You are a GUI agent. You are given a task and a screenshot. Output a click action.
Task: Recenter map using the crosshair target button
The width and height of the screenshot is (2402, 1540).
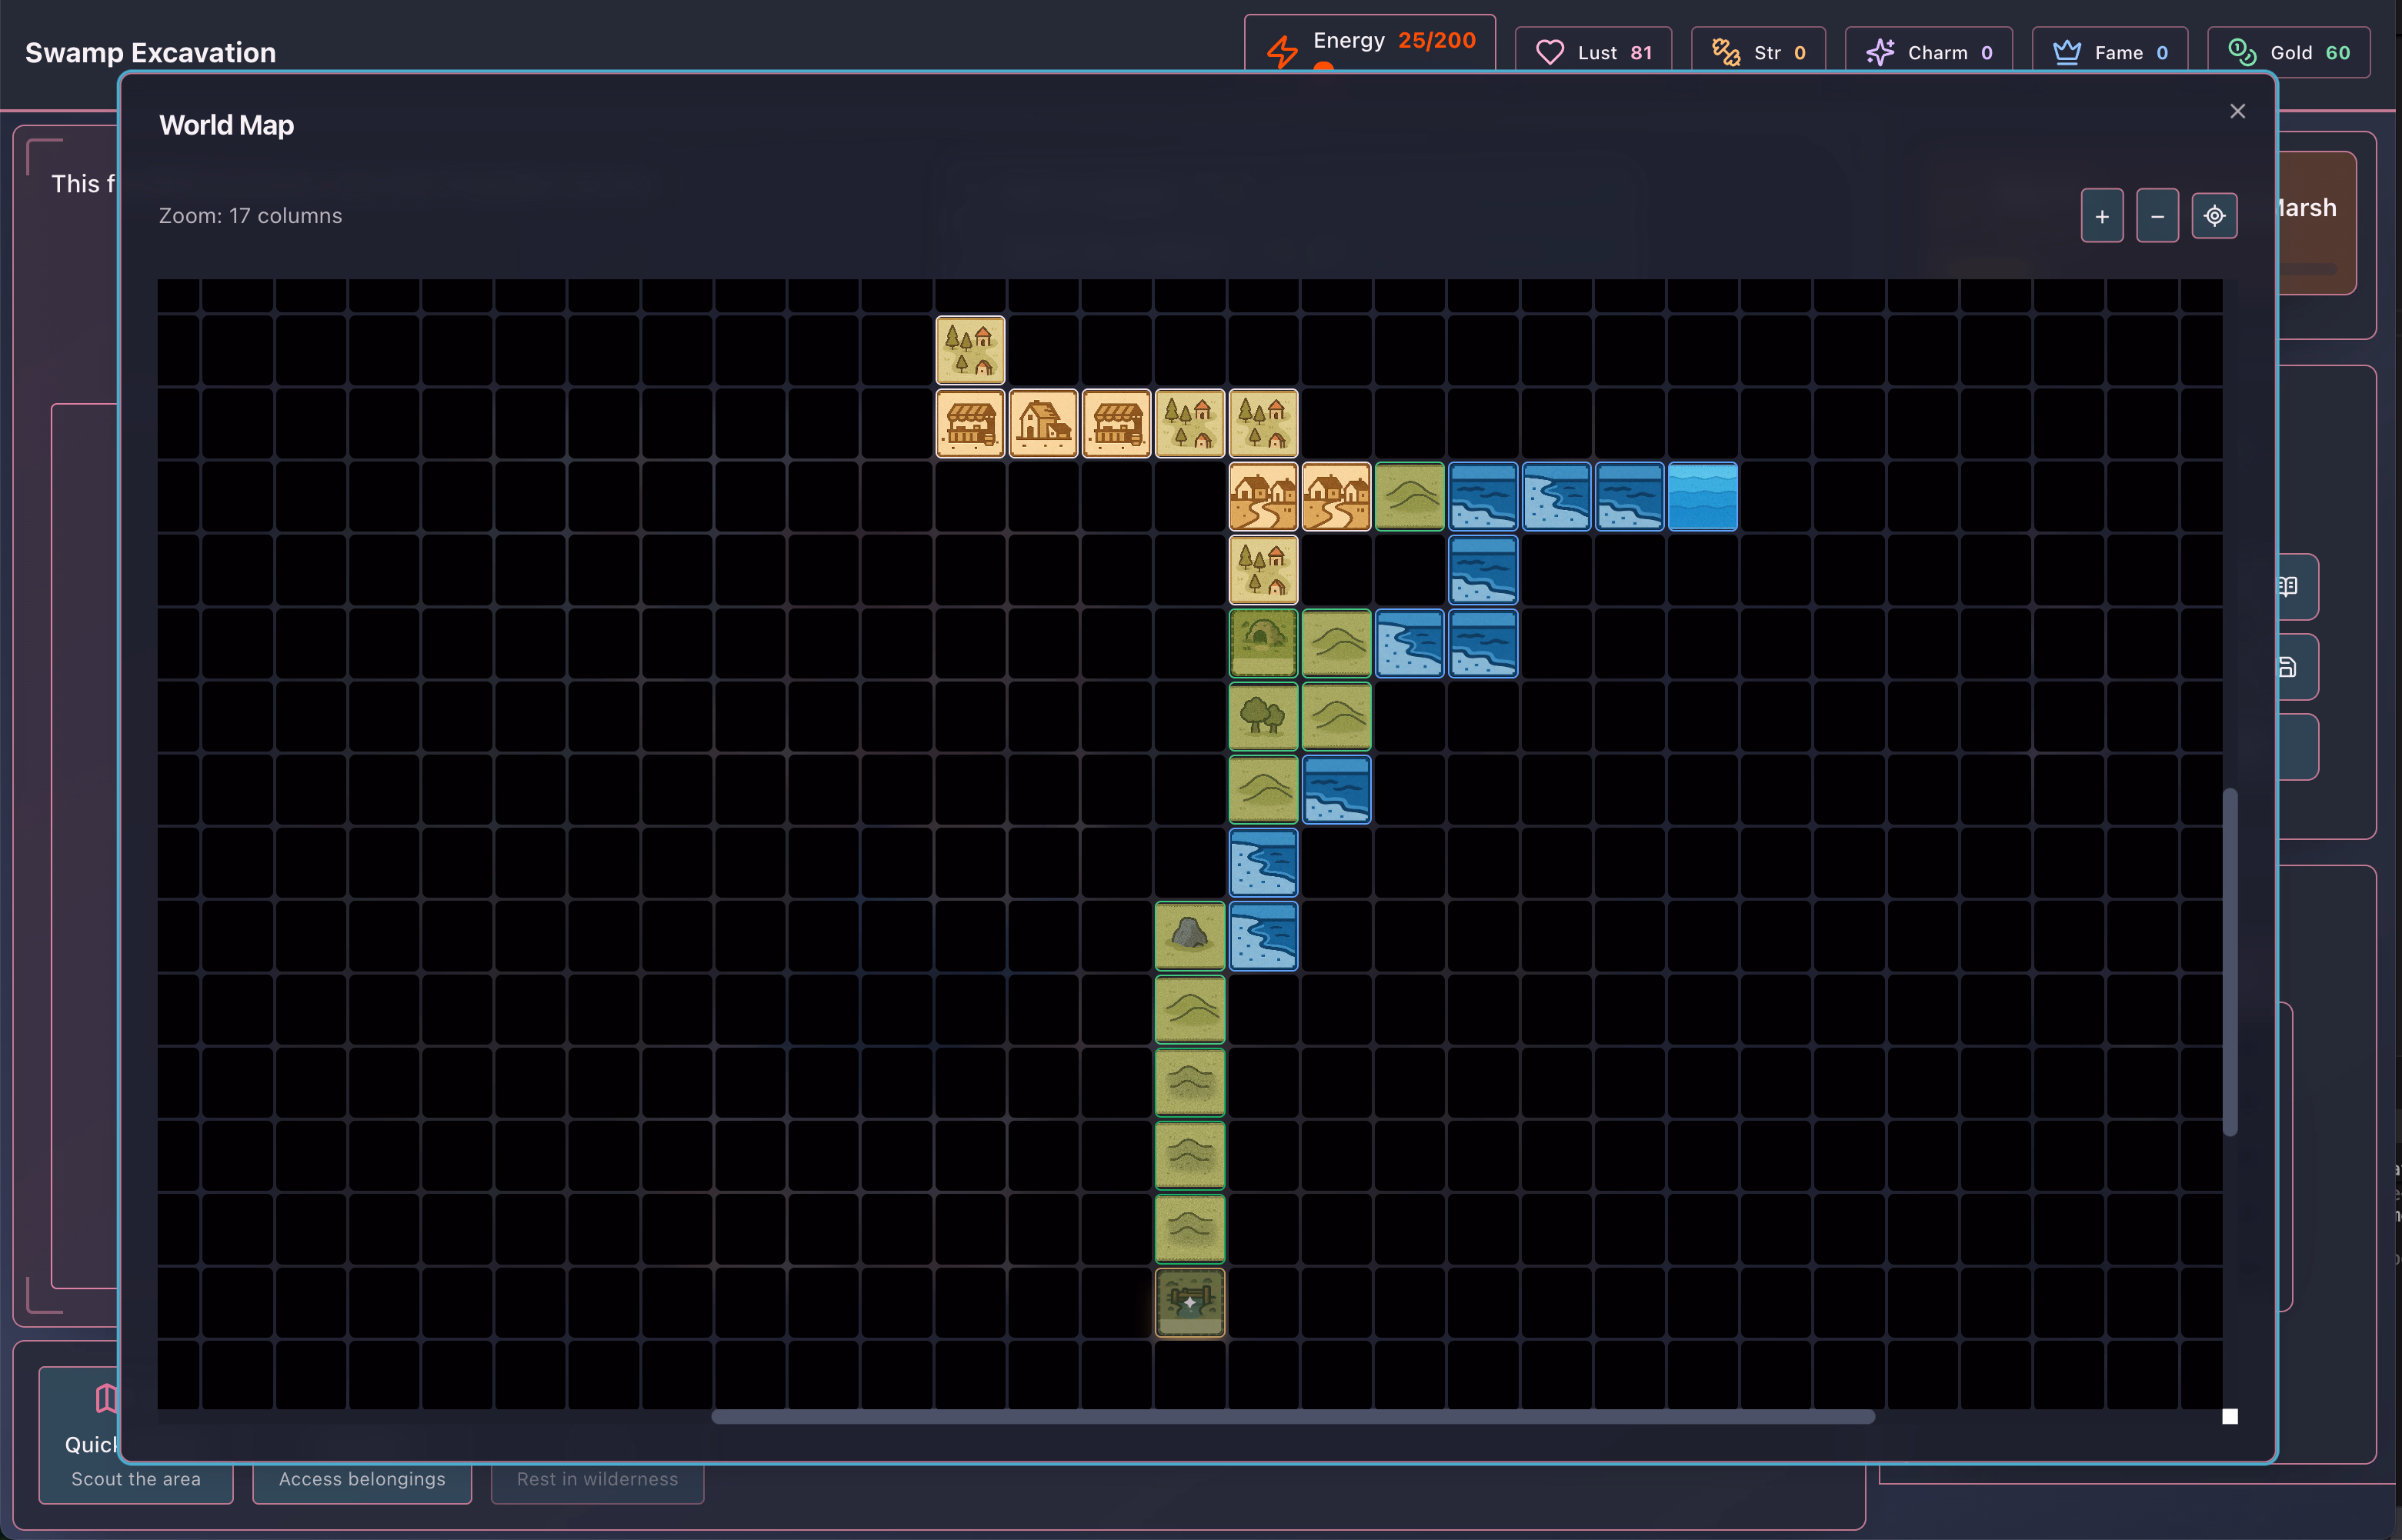(x=2214, y=216)
